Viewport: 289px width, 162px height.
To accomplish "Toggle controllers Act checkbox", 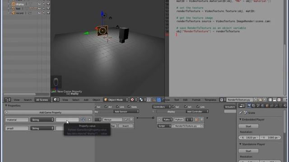I will (x=186, y=107).
